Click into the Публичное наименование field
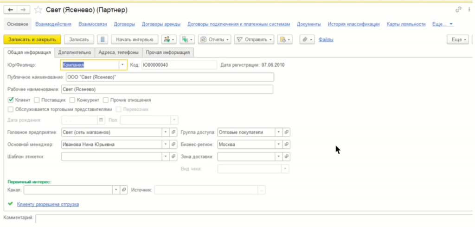Viewport: 475px width, 227px height. click(x=170, y=77)
